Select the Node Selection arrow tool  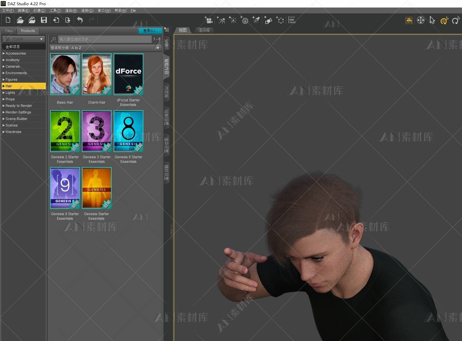pos(432,21)
